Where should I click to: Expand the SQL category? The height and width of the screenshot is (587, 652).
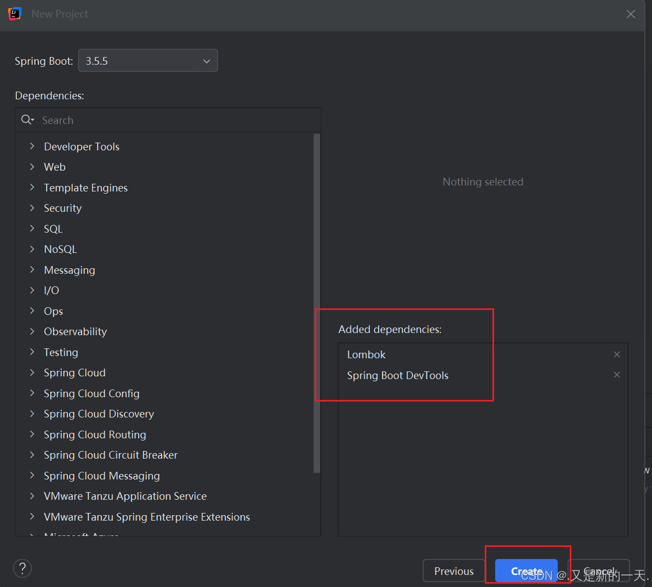[32, 229]
